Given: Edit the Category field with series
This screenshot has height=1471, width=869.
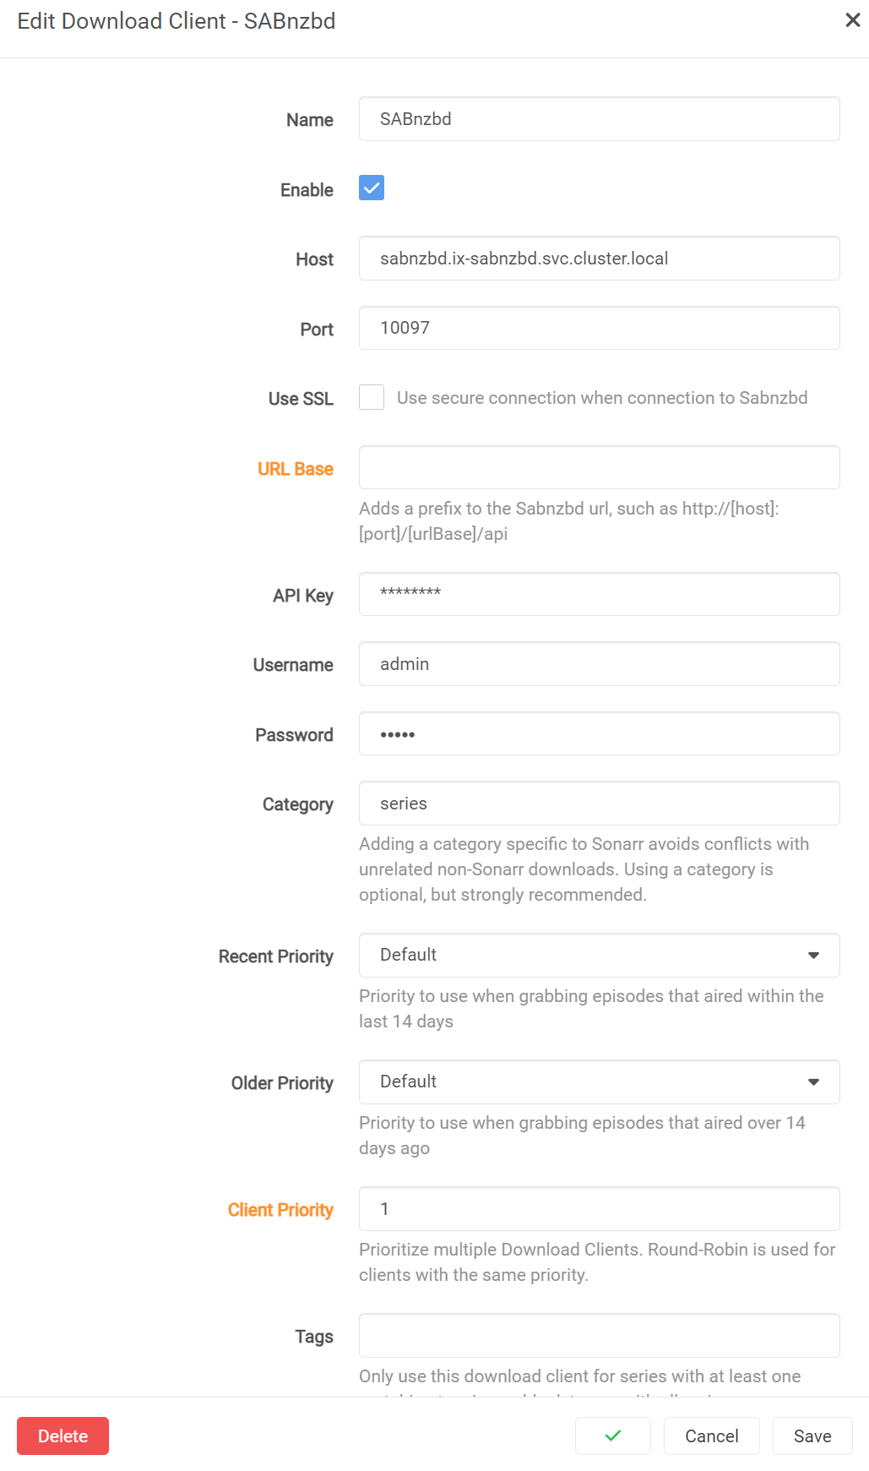Looking at the screenshot, I should [x=599, y=804].
